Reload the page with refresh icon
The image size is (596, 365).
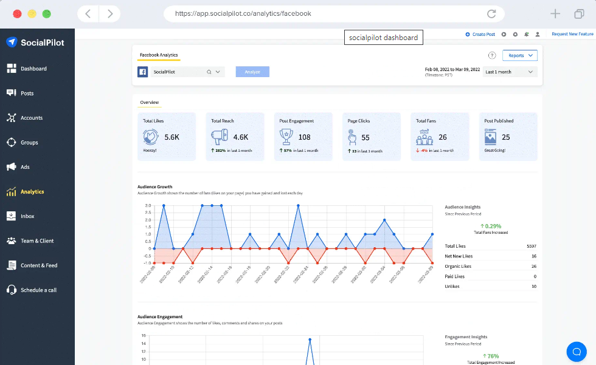pos(491,13)
